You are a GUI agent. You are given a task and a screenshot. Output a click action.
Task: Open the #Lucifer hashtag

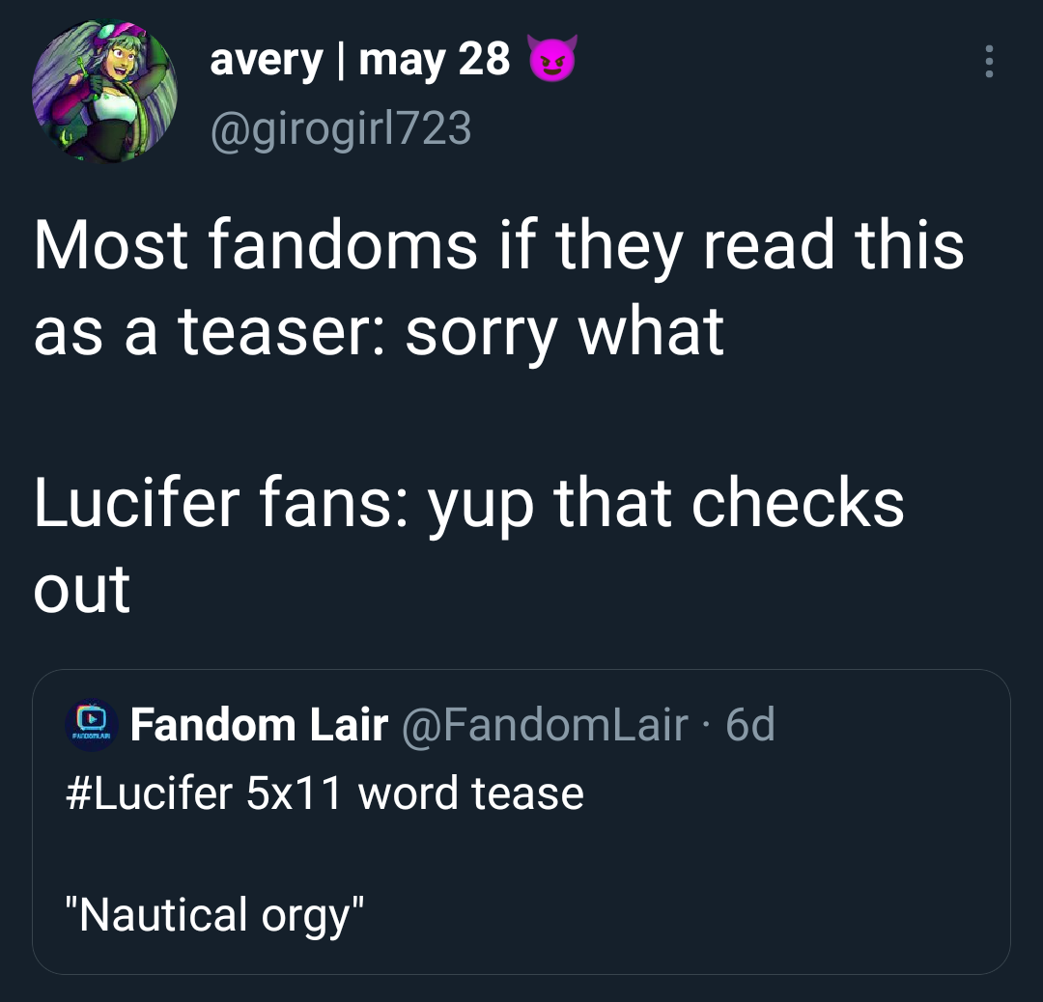pyautogui.click(x=151, y=793)
